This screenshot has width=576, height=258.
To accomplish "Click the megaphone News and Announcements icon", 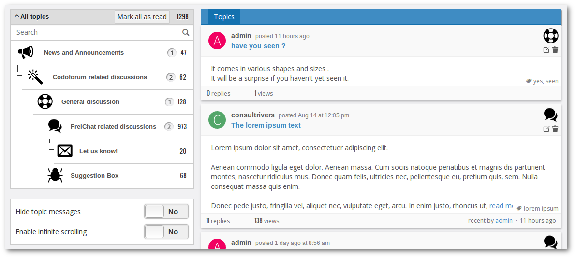I will [26, 52].
